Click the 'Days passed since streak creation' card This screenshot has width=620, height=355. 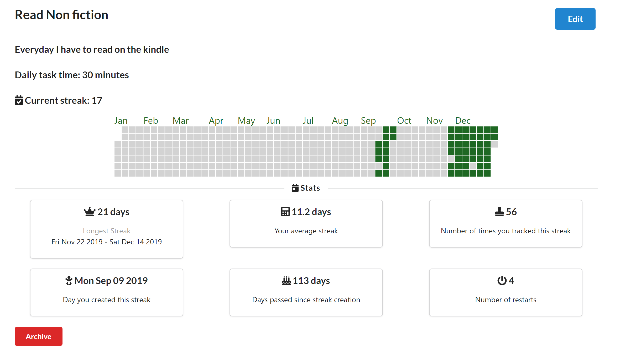[x=306, y=292]
